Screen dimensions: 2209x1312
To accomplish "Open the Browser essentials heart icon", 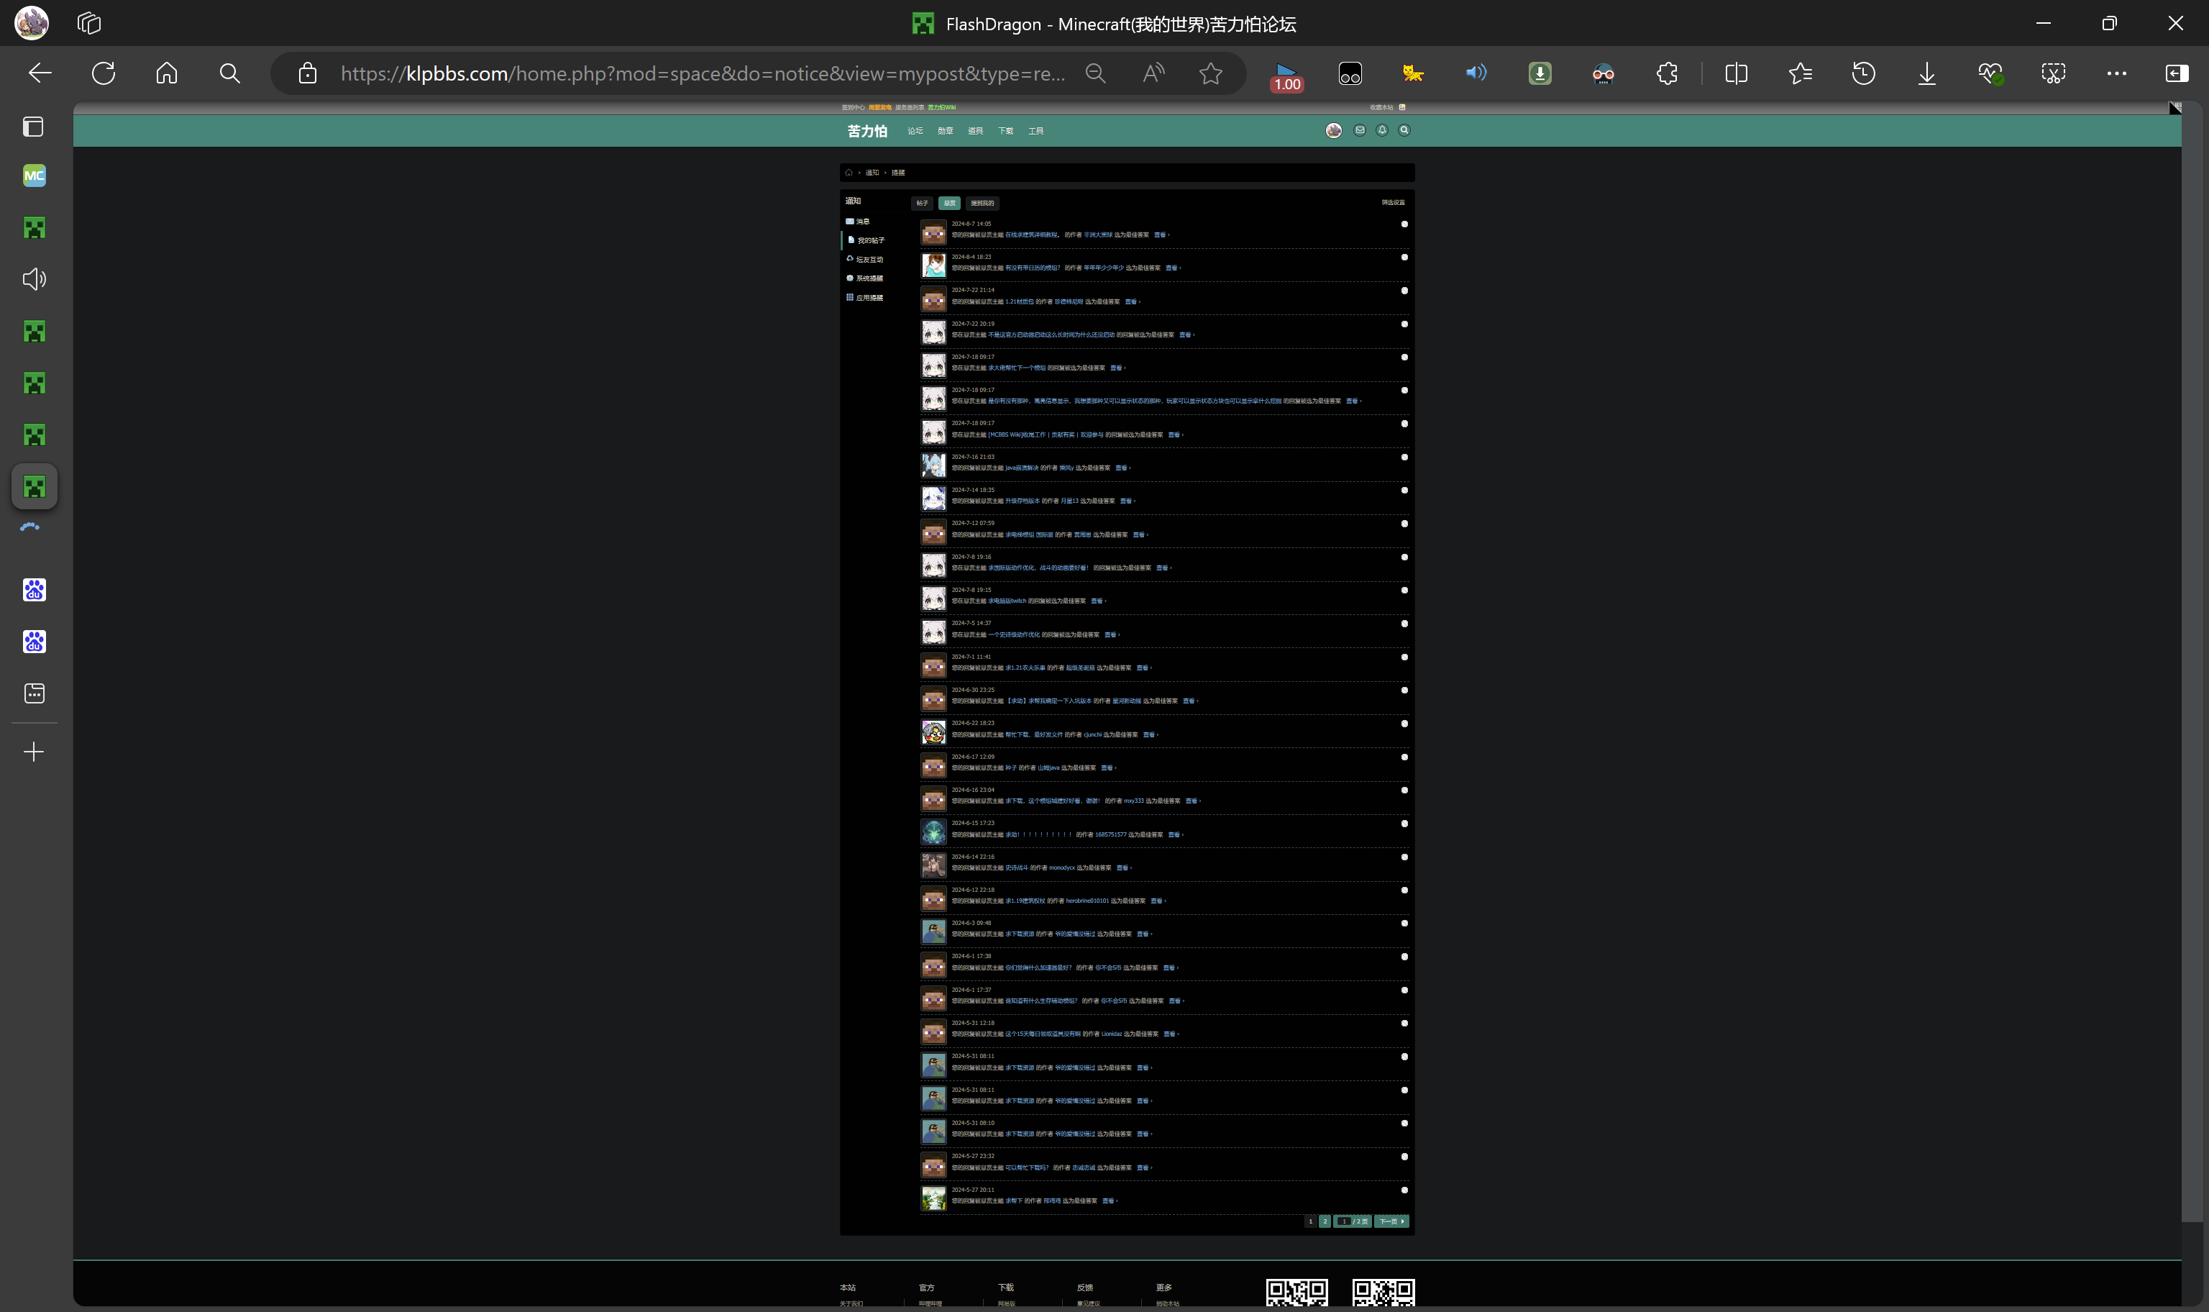I will 1990,73.
